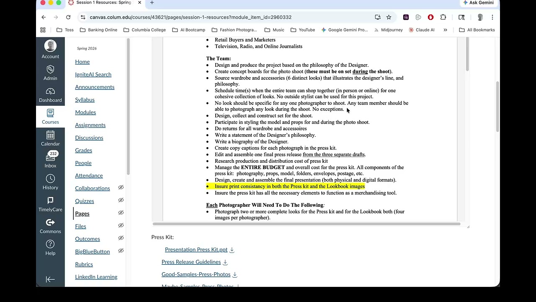Open the LinkedIn Learning link

(x=96, y=277)
